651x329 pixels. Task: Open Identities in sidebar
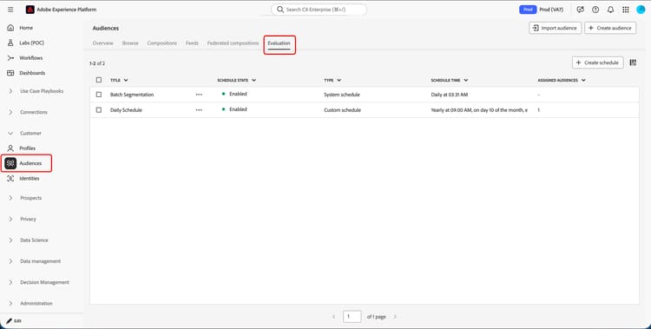[29, 179]
